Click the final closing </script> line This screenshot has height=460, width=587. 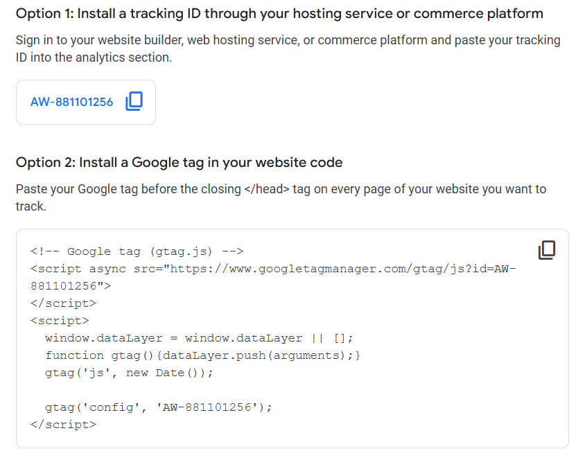63,425
